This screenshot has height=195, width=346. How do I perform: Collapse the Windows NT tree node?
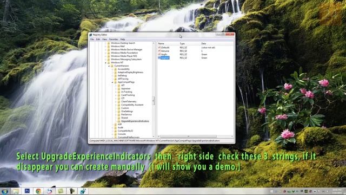point(105,63)
